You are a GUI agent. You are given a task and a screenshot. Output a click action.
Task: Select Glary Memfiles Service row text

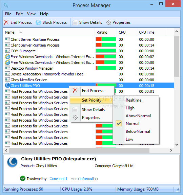(x=29, y=80)
